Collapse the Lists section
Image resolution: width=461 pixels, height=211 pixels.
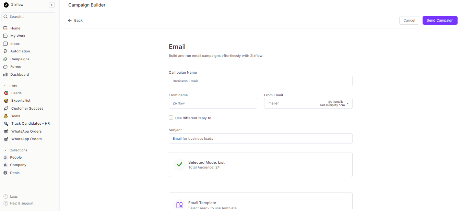tap(5, 86)
